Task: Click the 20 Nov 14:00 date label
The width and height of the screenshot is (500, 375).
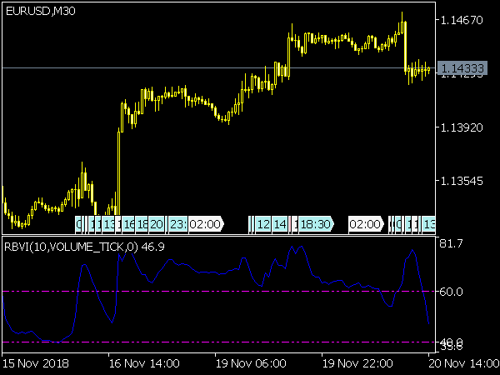Action: click(x=464, y=363)
